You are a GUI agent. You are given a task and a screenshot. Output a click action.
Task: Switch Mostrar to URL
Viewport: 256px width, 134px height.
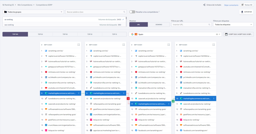(x=138, y=24)
